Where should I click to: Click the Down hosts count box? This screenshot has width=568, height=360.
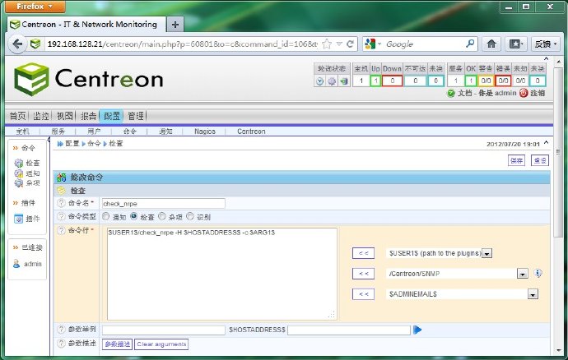(393, 81)
